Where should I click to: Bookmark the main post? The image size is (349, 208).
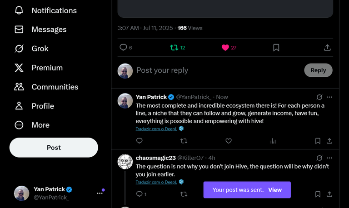point(276,48)
